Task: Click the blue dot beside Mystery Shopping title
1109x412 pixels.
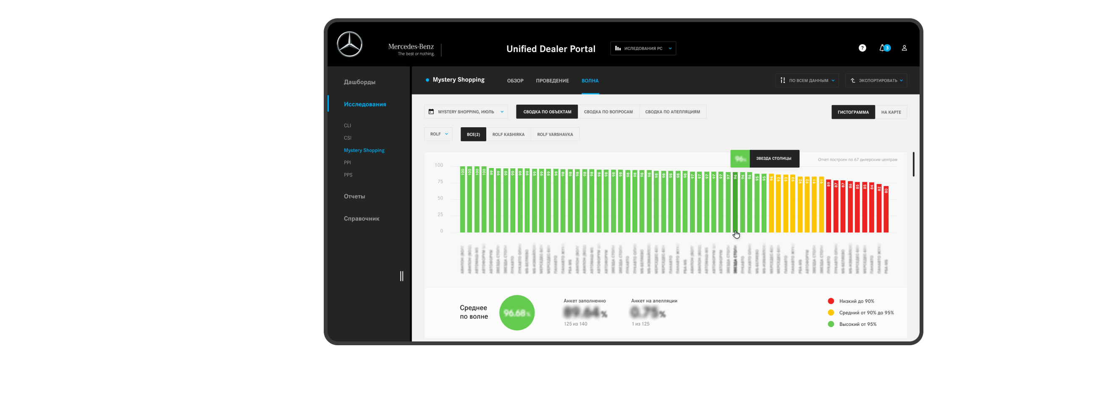Action: (427, 80)
